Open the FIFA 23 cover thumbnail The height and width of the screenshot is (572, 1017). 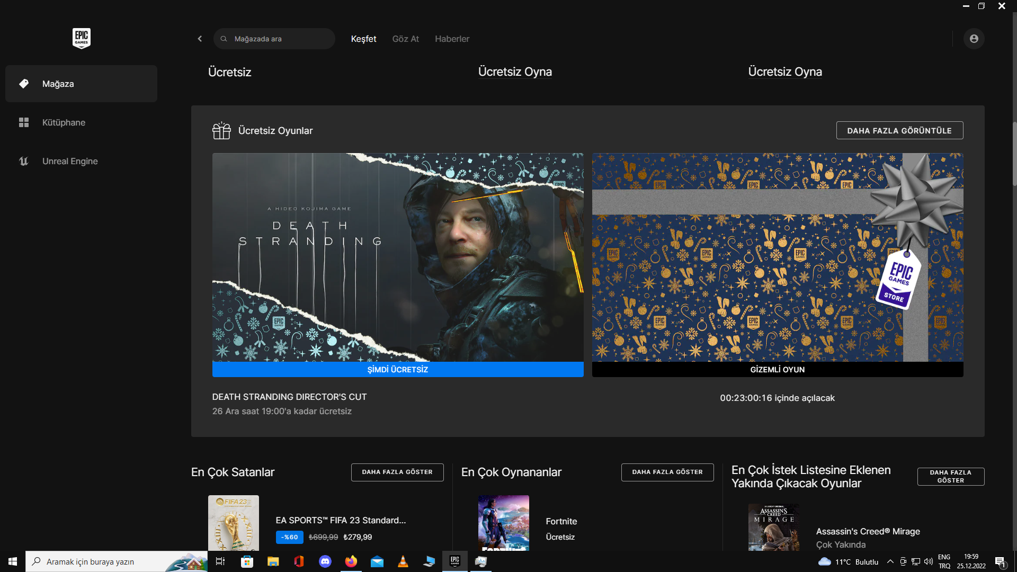click(234, 523)
